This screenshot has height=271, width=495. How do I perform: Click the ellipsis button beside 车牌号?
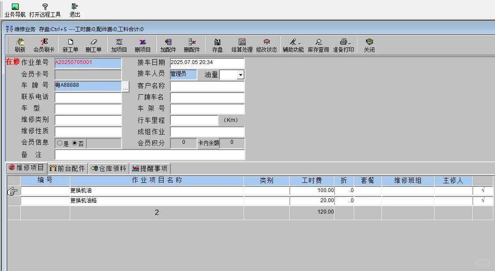126,86
